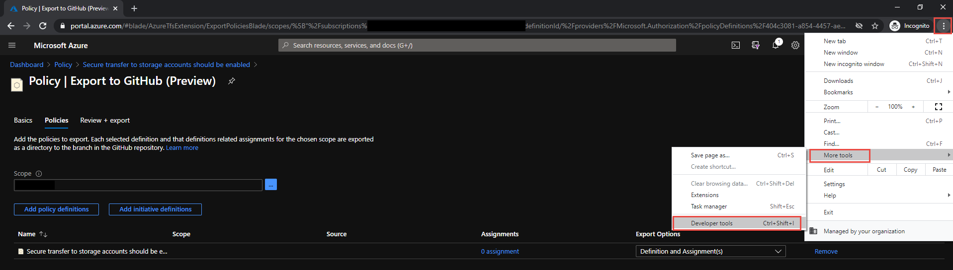Click Cut in the Edit row

(882, 170)
